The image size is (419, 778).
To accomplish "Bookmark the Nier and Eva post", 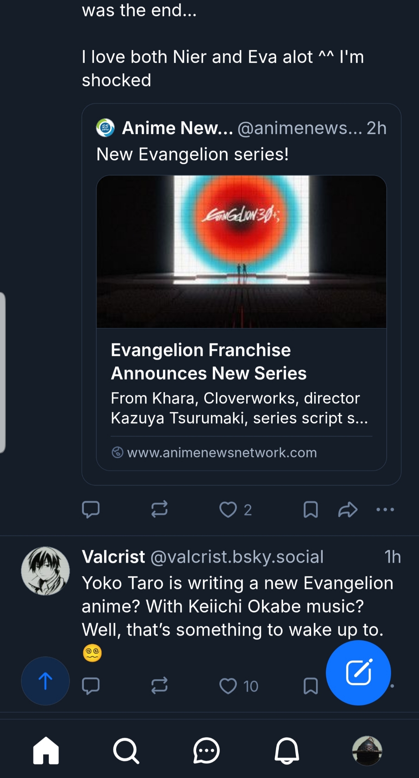I will tap(310, 510).
